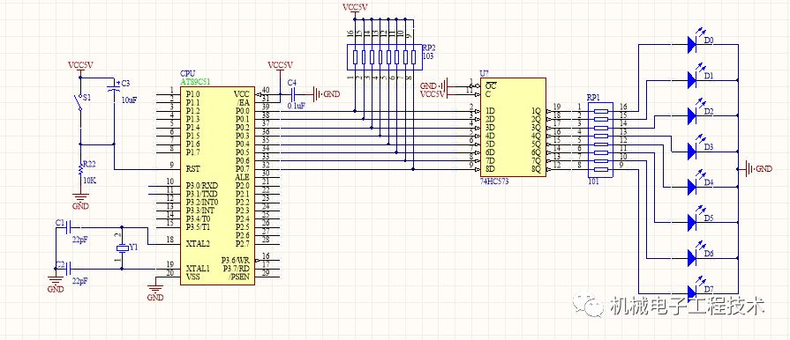Viewport: 790px width, 340px height.
Task: Click the P1.7 pin label
Action: pyautogui.click(x=192, y=152)
